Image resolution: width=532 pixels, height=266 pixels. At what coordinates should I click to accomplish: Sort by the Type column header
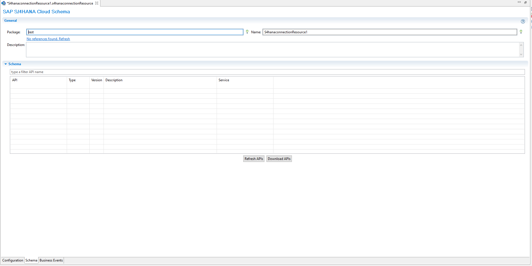pyautogui.click(x=78, y=80)
